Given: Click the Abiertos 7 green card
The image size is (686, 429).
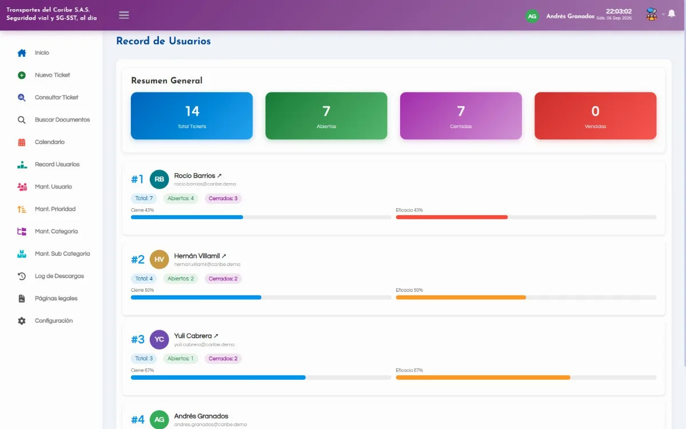Looking at the screenshot, I should [326, 116].
